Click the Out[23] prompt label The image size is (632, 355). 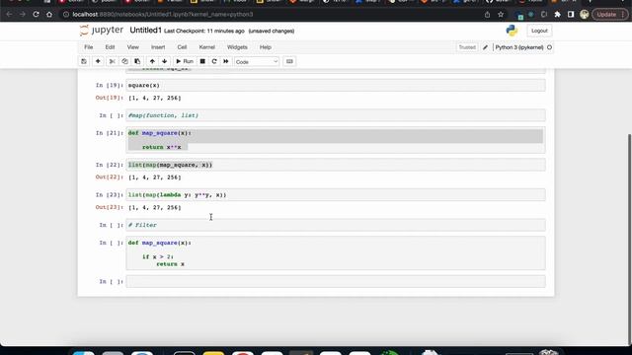pyautogui.click(x=110, y=207)
